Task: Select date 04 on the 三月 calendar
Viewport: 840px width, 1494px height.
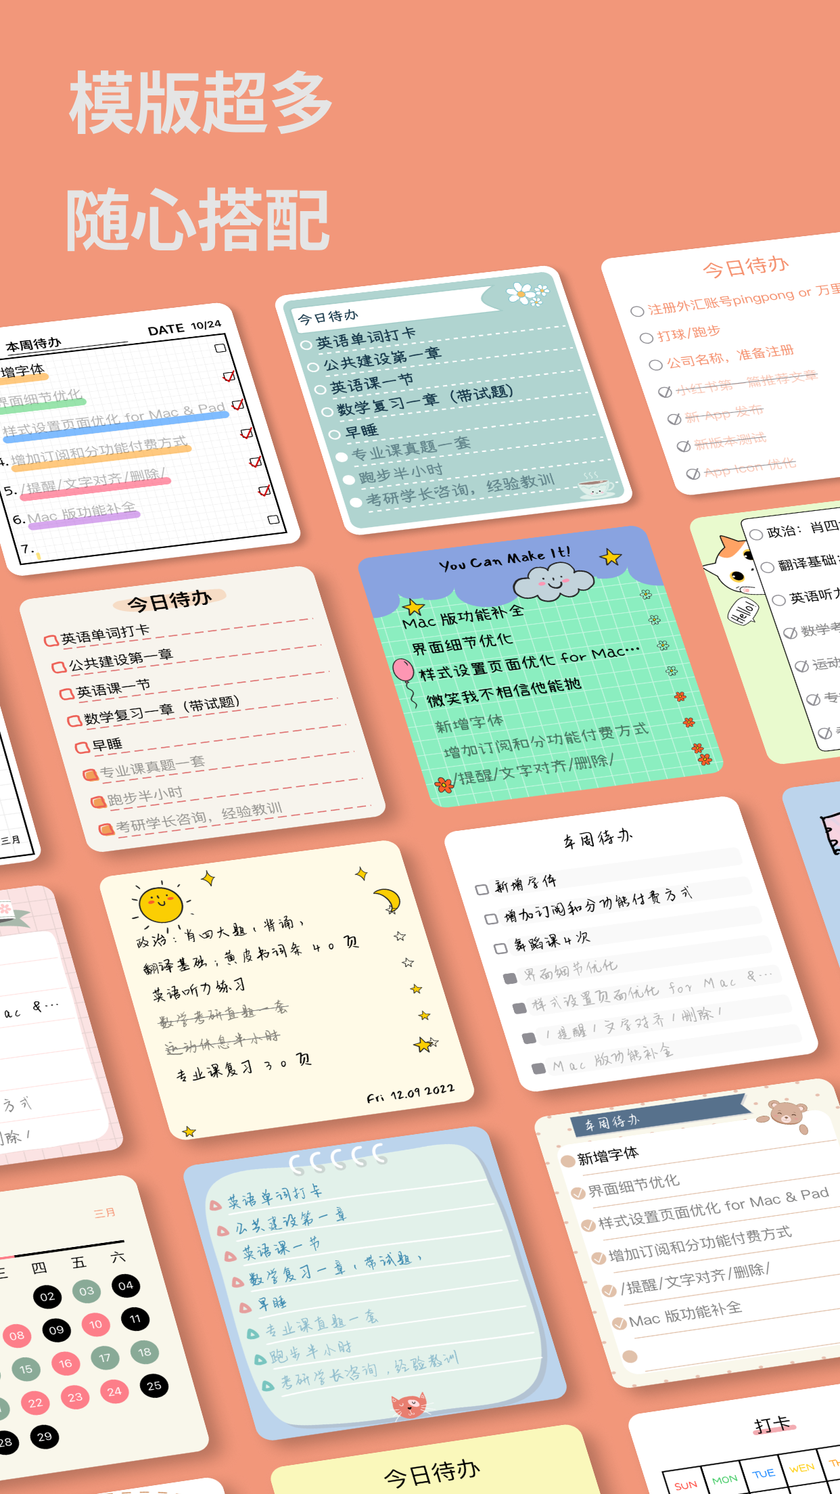Action: (x=126, y=1286)
